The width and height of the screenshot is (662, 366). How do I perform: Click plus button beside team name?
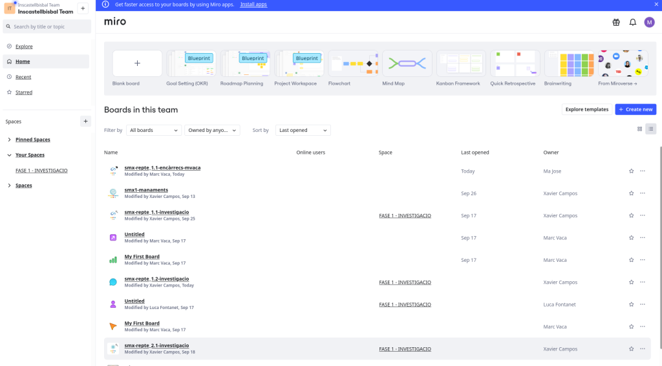83,8
